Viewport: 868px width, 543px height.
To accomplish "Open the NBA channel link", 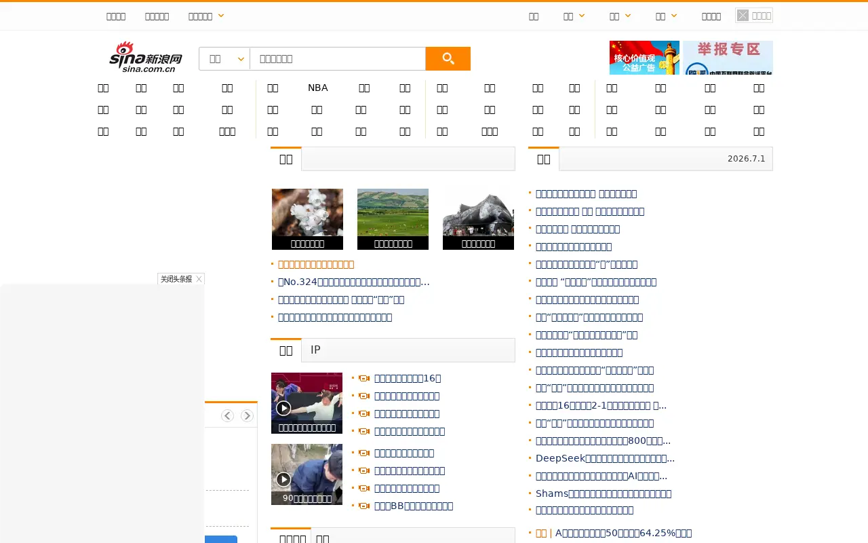I will pyautogui.click(x=317, y=88).
